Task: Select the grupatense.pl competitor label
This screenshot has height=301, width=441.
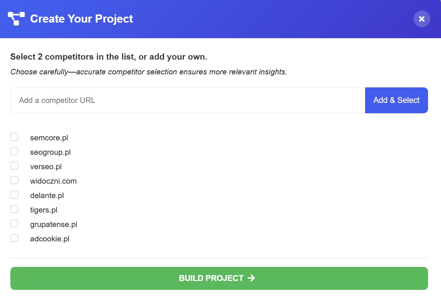Action: click(x=54, y=224)
